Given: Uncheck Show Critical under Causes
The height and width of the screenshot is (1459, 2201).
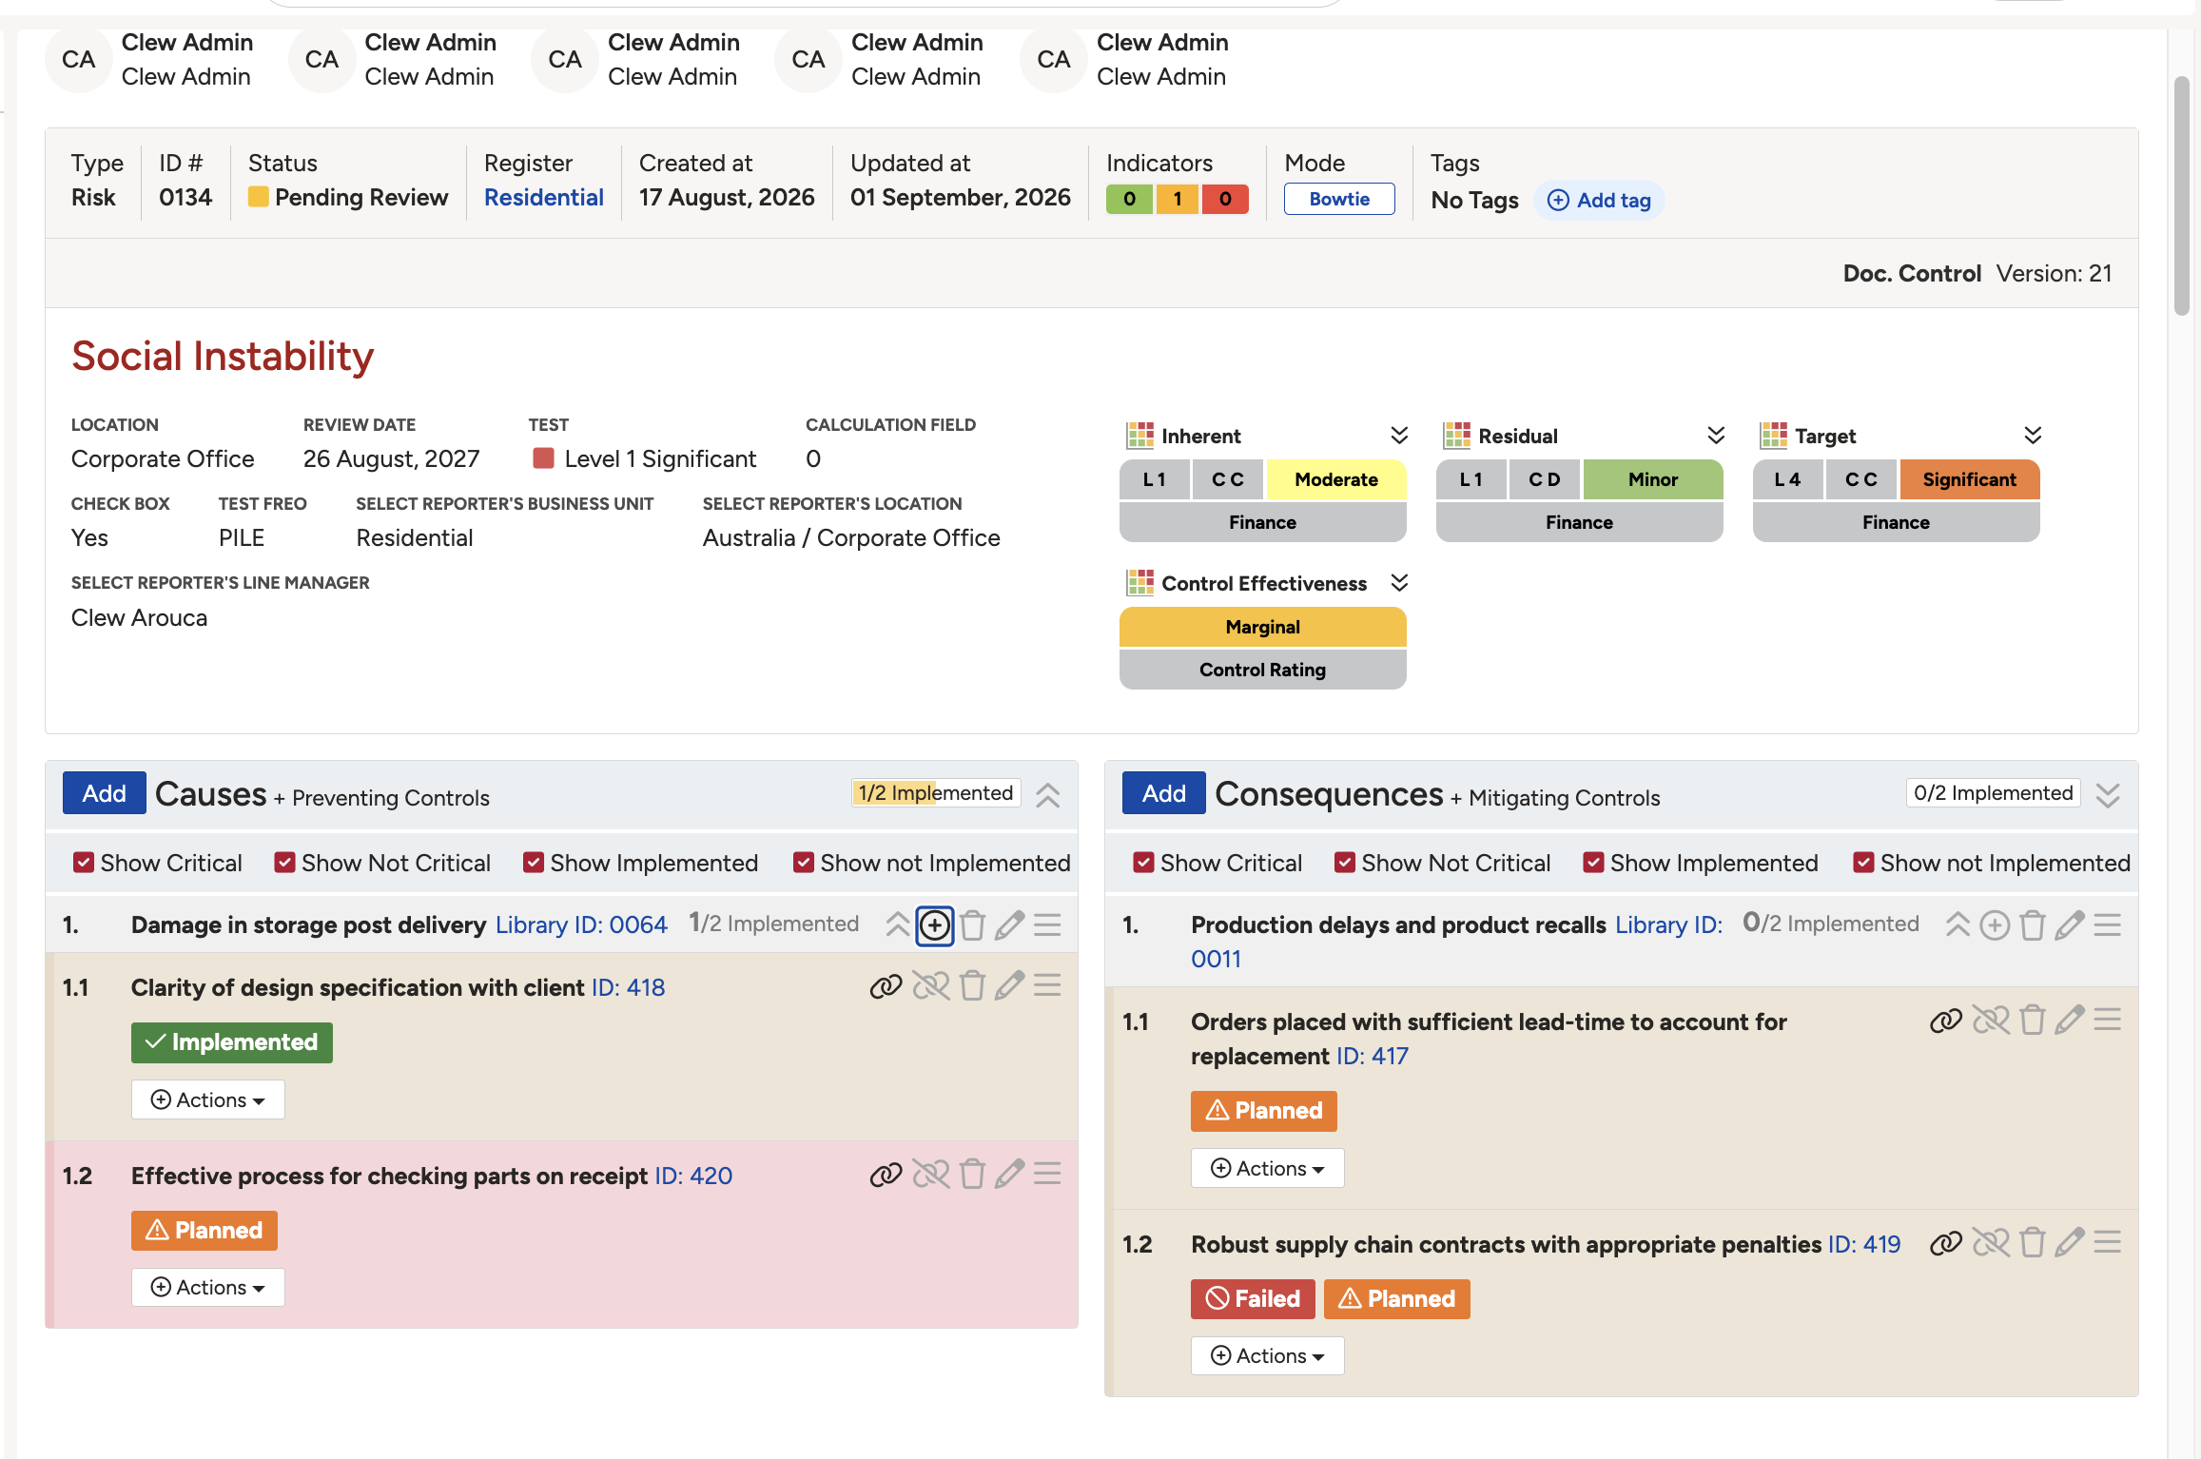Looking at the screenshot, I should [84, 863].
